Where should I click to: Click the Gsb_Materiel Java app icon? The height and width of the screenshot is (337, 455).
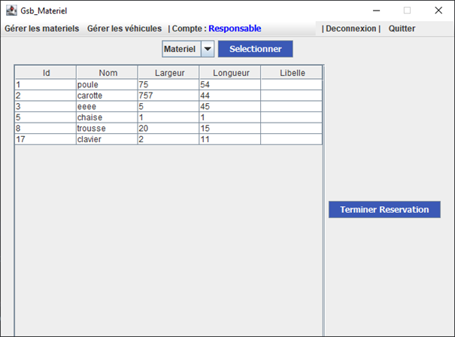click(10, 11)
